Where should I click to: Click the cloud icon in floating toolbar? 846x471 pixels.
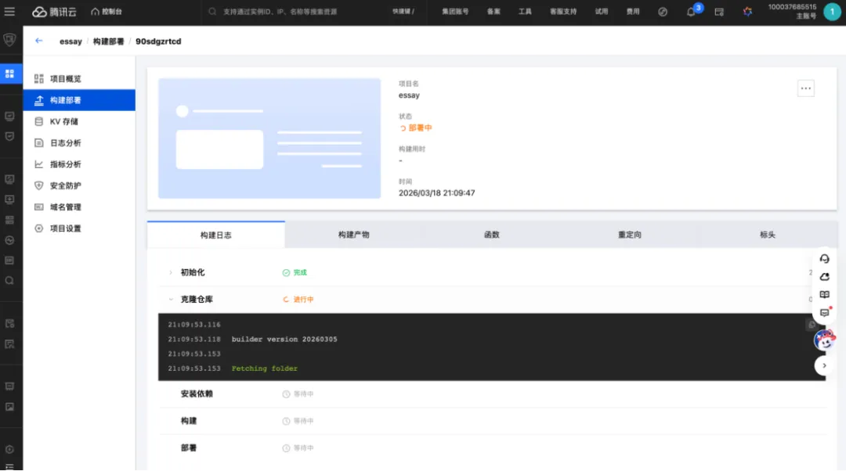point(824,277)
